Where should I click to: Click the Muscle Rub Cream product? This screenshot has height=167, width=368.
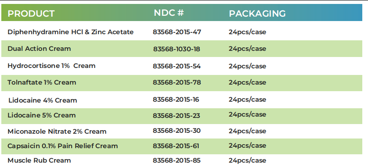point(39,160)
